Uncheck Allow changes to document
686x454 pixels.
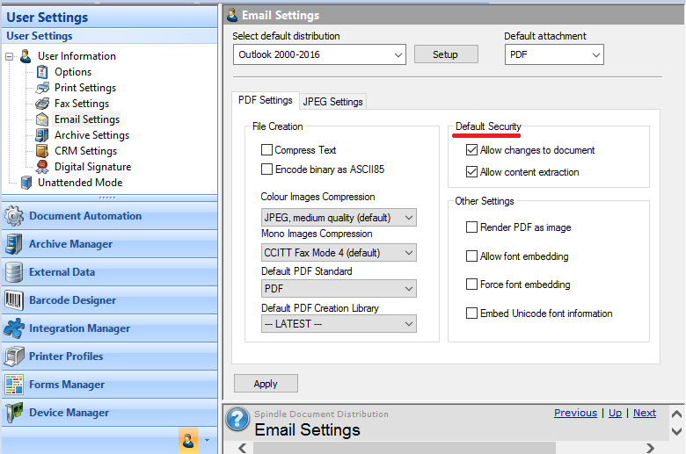point(471,150)
